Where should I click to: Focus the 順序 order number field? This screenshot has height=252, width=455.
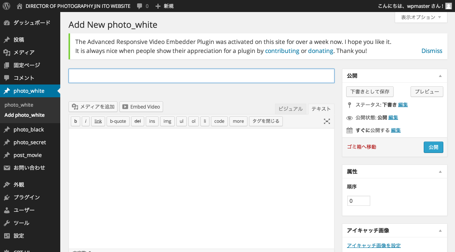click(359, 201)
